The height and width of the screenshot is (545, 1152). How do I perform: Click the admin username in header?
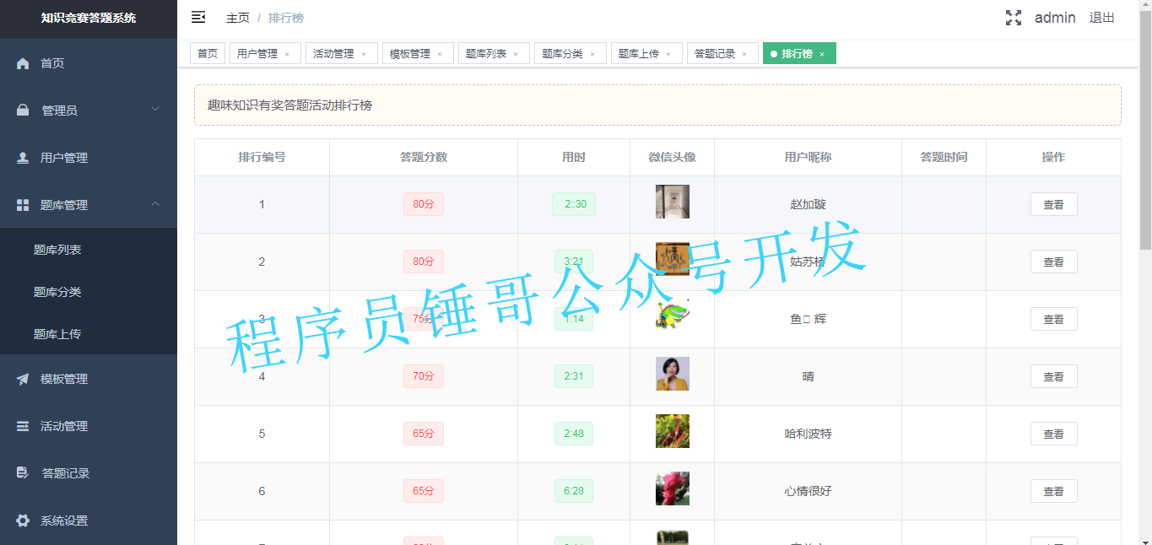click(x=1055, y=18)
